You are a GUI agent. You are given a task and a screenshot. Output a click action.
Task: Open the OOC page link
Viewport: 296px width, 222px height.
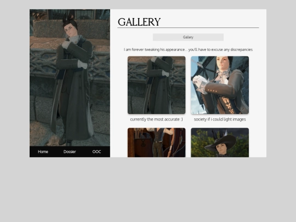[96, 152]
